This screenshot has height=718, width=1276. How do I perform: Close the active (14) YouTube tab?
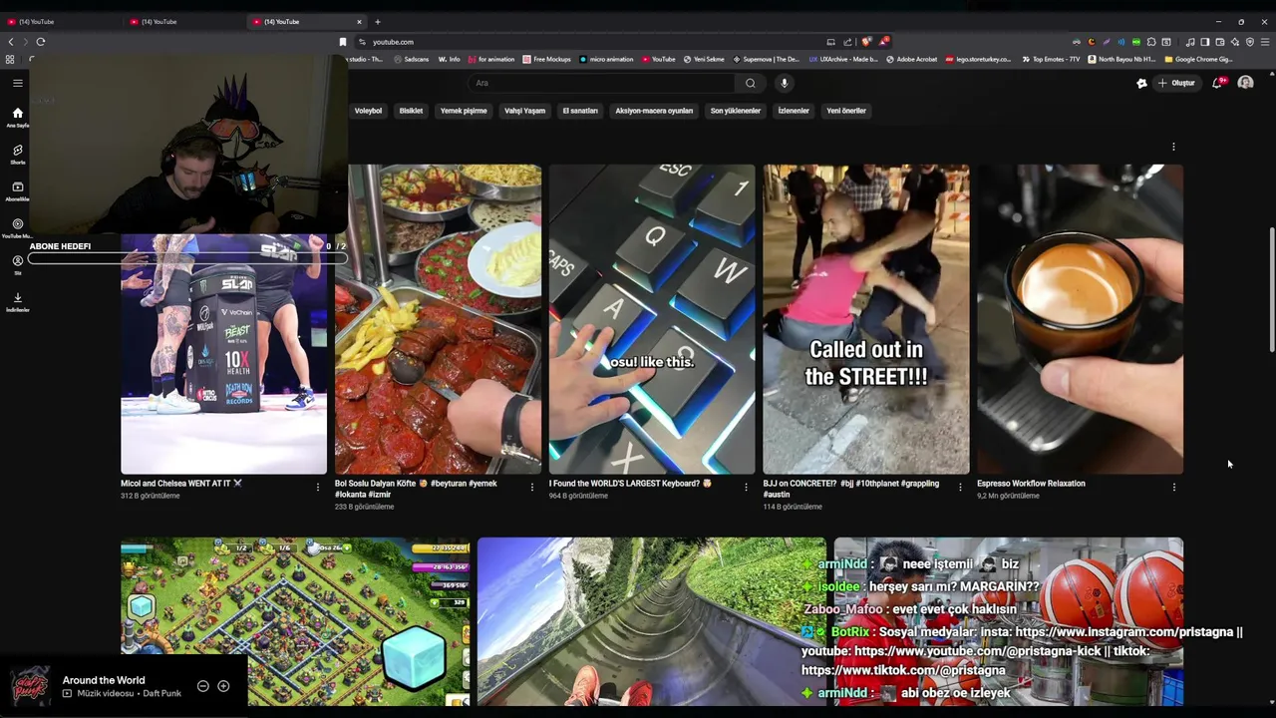pos(359,21)
